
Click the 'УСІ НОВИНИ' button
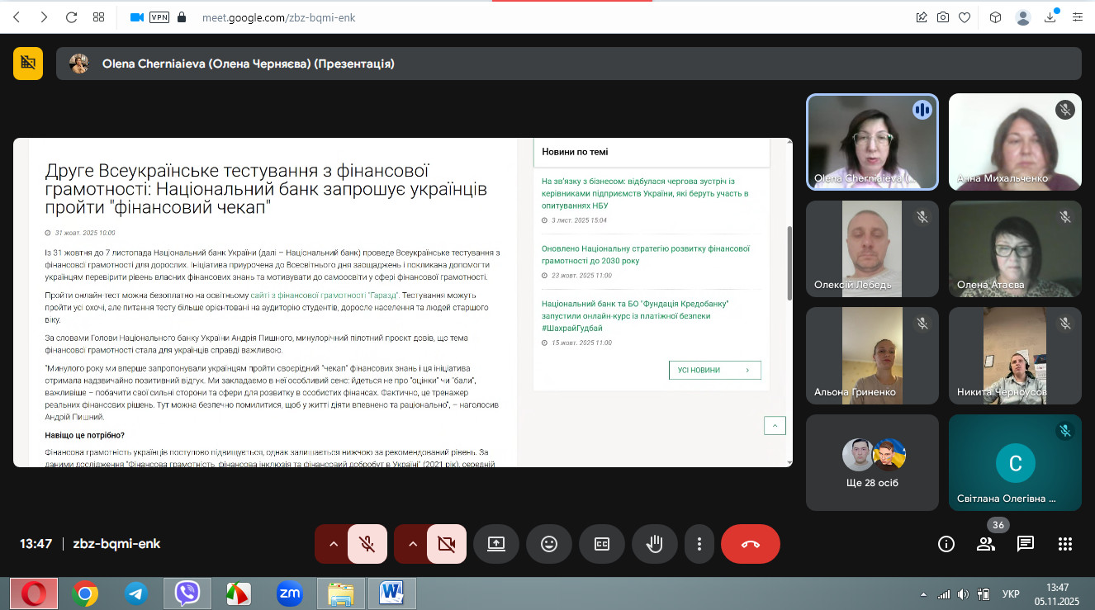click(714, 371)
